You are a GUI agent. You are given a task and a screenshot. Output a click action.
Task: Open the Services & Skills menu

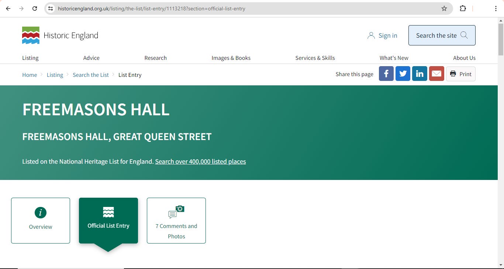[315, 58]
